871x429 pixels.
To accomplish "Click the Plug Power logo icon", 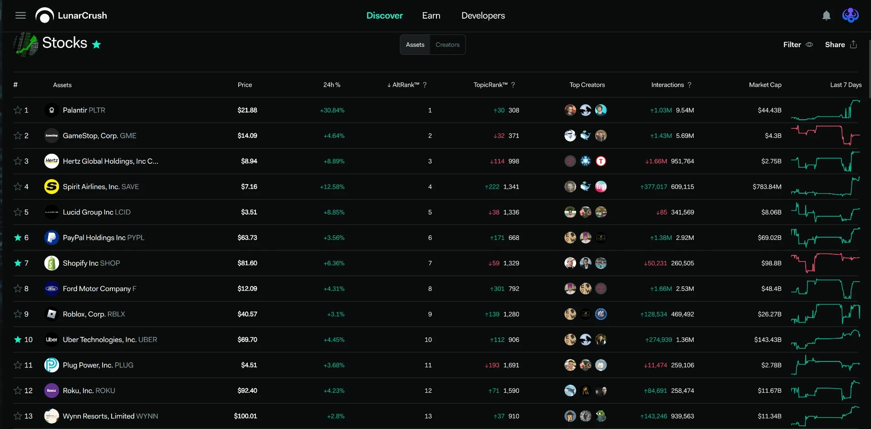I will [x=52, y=365].
